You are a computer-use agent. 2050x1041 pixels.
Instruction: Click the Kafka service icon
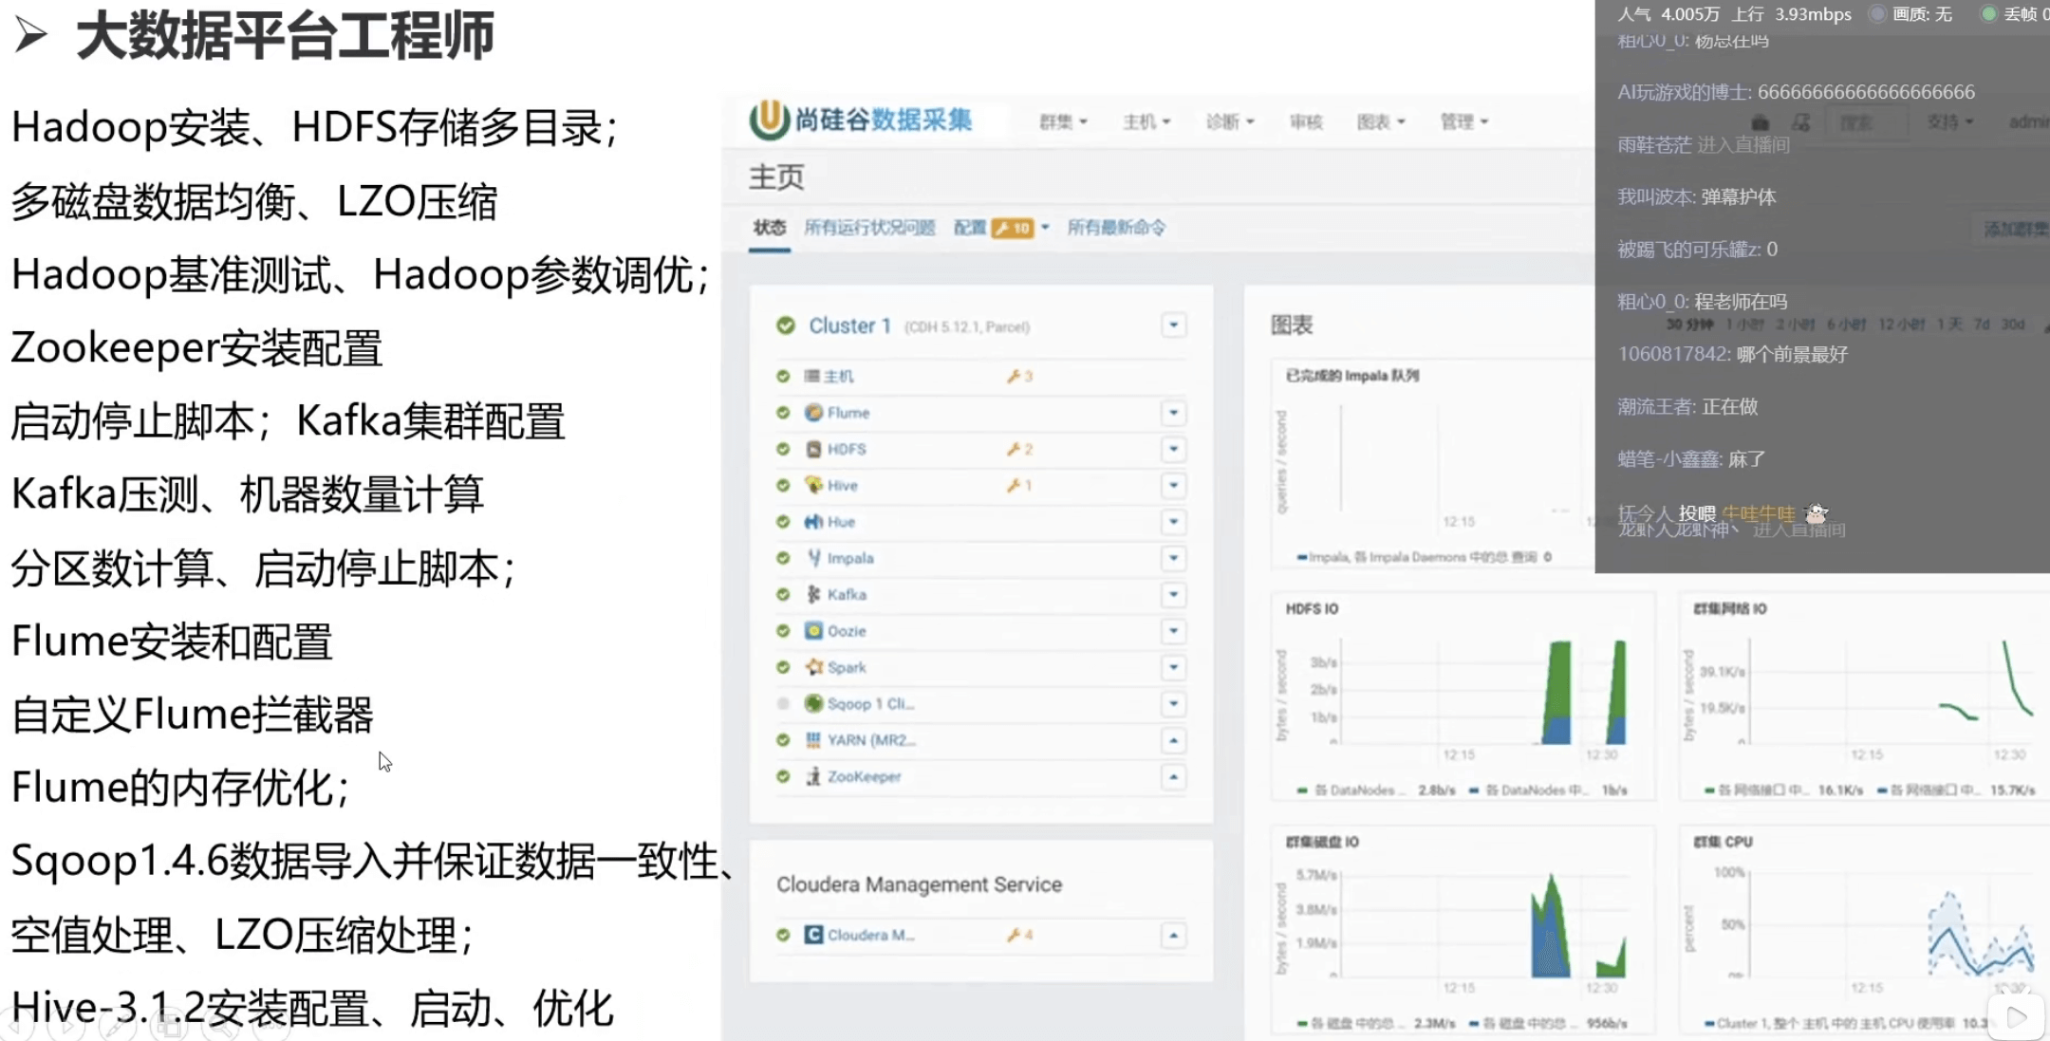[x=813, y=594]
